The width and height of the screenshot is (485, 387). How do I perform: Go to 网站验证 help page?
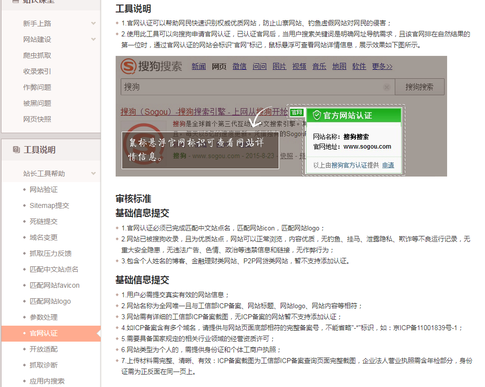pyautogui.click(x=43, y=190)
